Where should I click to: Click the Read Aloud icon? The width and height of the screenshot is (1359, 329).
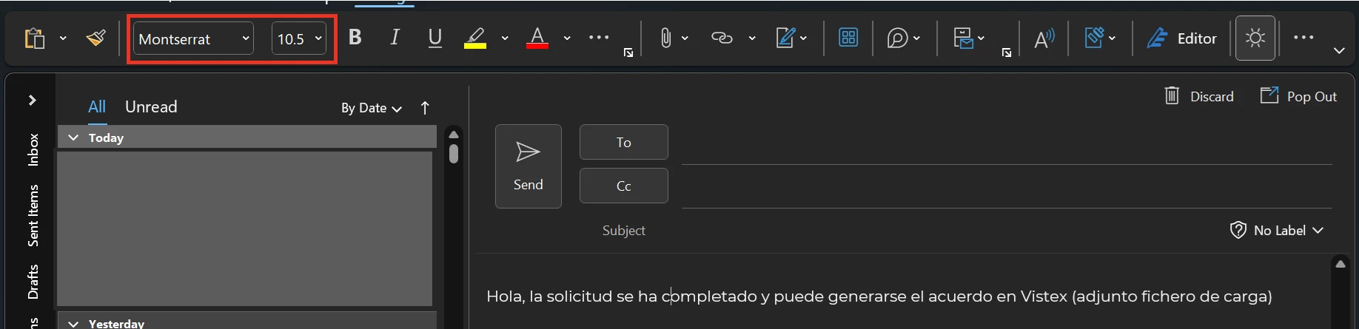click(x=1044, y=38)
